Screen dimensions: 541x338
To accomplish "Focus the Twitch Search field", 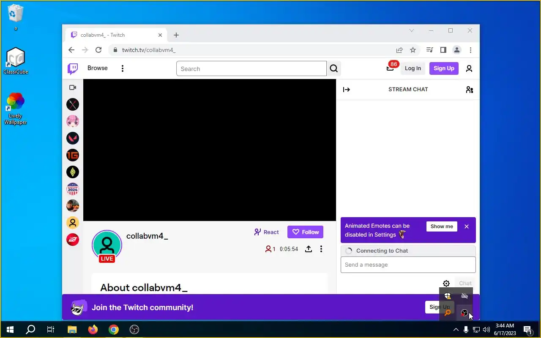I will tap(251, 69).
